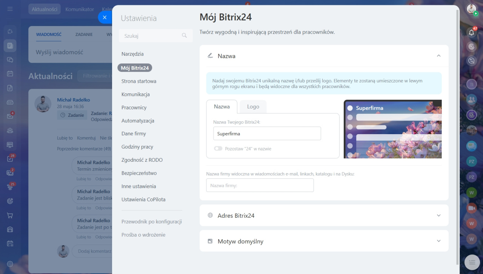Click the user profile avatar at top right
Image resolution: width=483 pixels, height=274 pixels.
(x=471, y=9)
